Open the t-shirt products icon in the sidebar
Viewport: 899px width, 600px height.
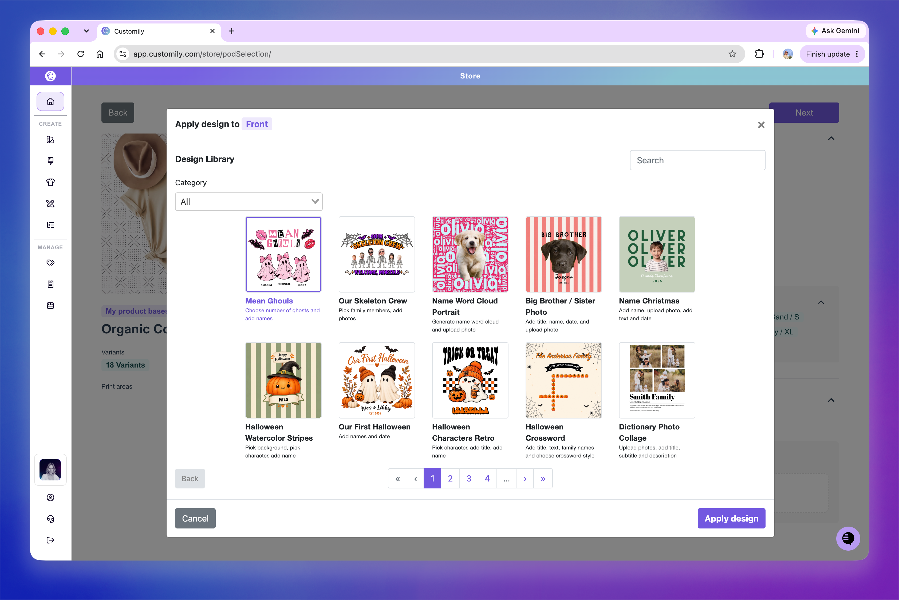50,182
